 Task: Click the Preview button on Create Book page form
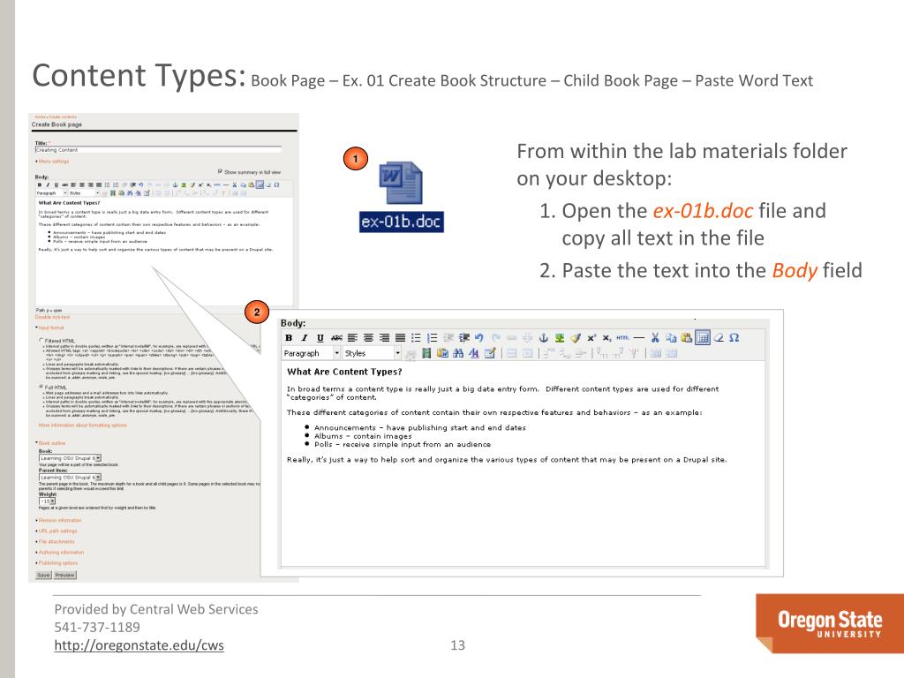(x=64, y=576)
